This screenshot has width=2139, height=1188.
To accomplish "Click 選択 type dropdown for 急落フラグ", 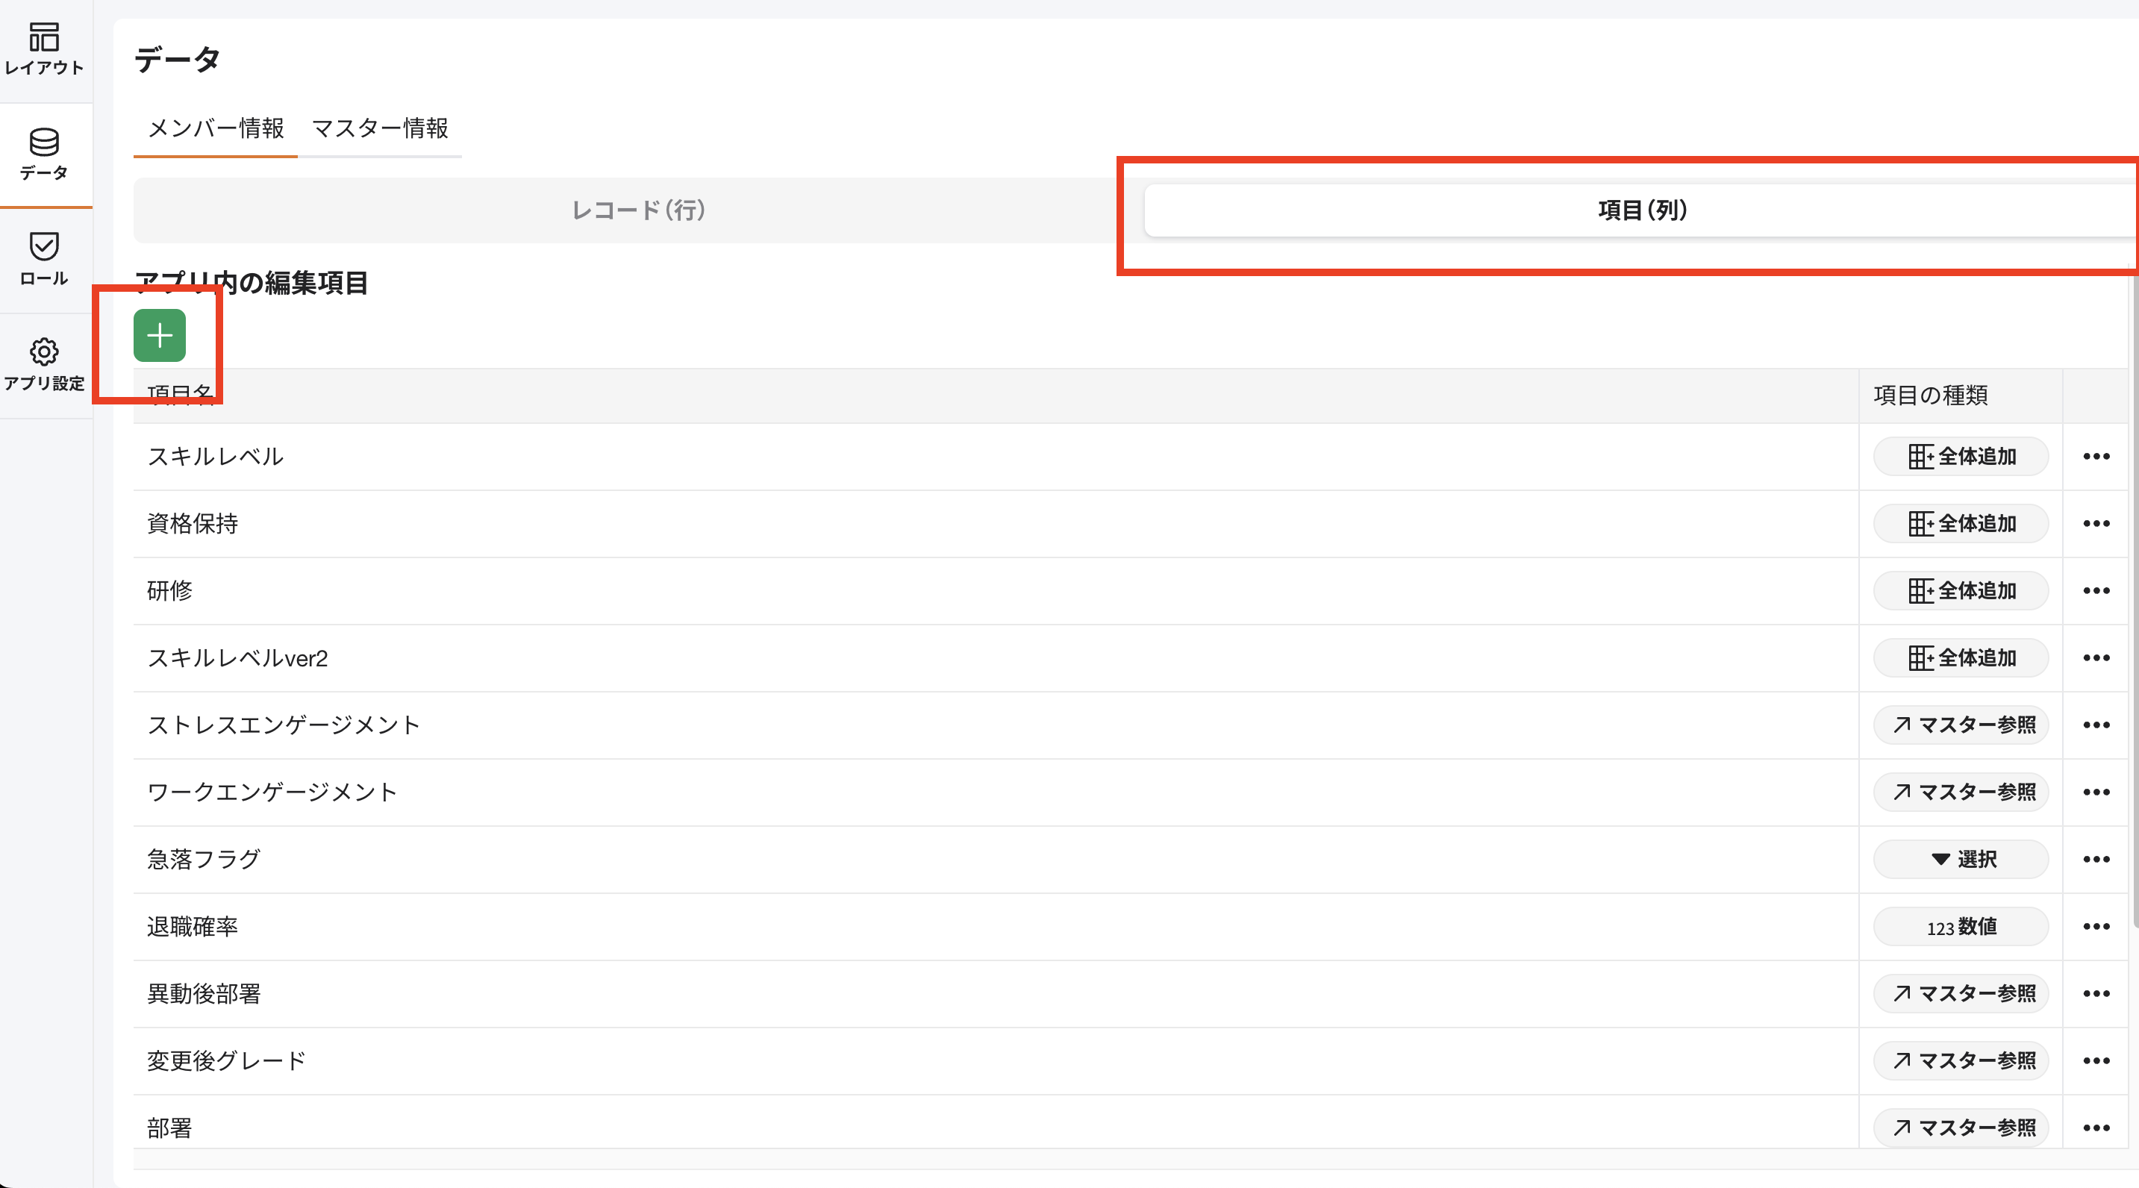I will pos(1961,859).
